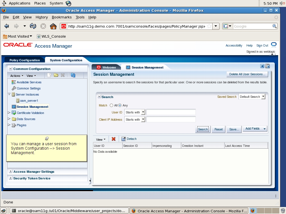286x214 pixels.
Task: Click the Delete All User Sessions button
Action: [x=247, y=74]
